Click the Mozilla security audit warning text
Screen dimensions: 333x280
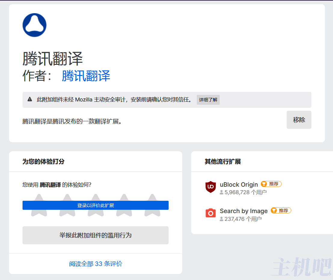(114, 99)
